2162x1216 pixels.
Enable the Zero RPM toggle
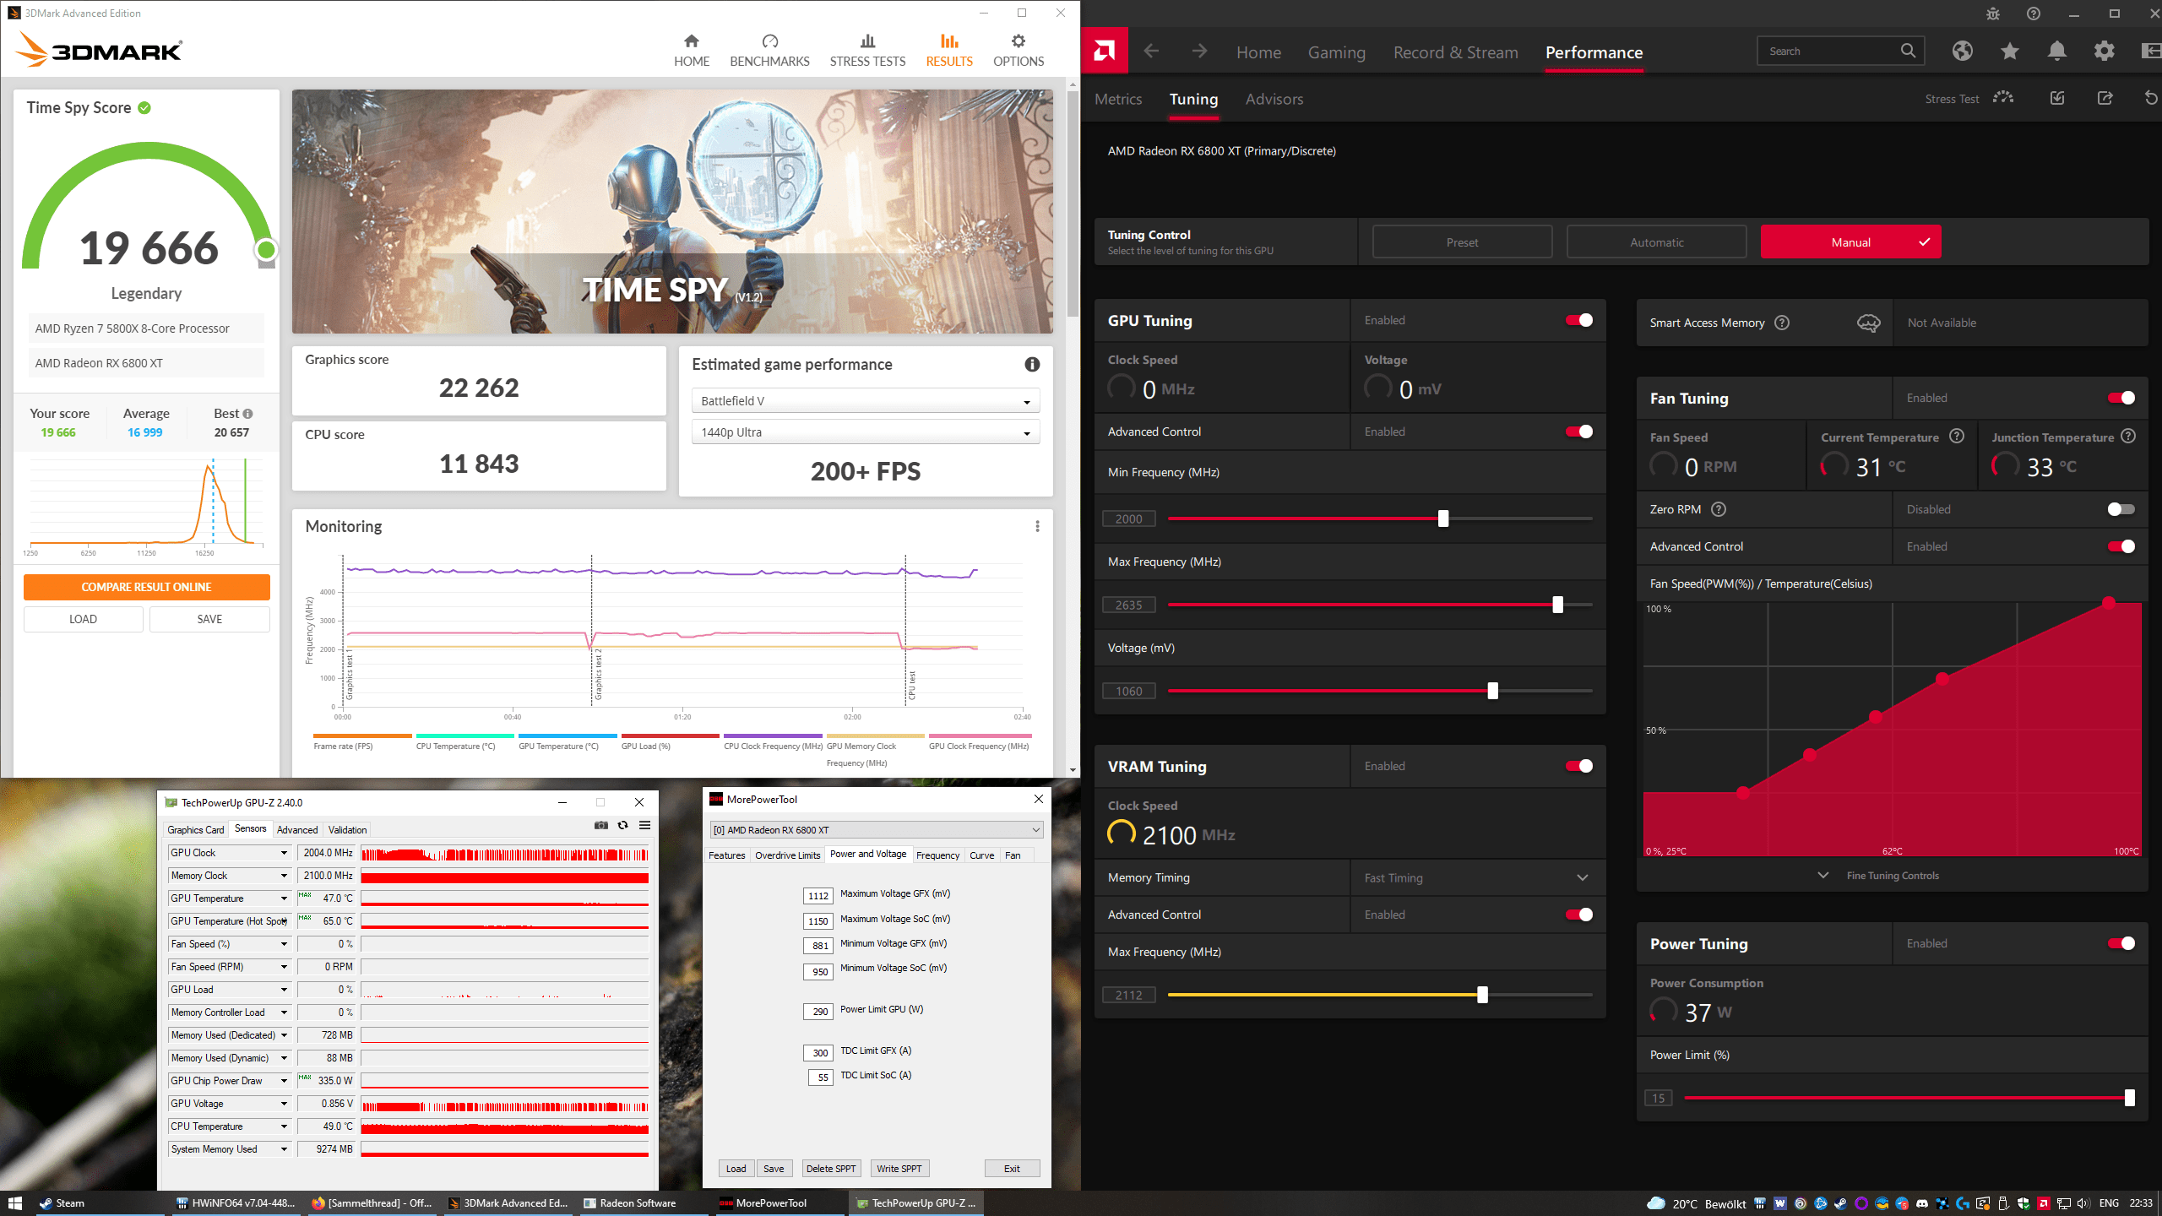(x=2121, y=509)
